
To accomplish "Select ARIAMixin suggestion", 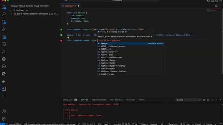I will click(131, 49).
